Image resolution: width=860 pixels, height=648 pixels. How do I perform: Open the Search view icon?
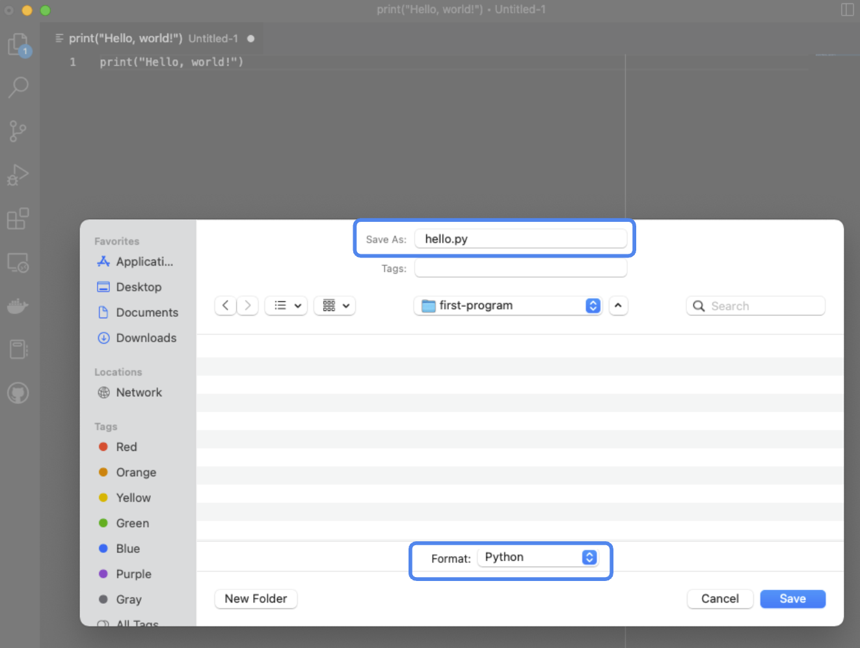pyautogui.click(x=18, y=87)
